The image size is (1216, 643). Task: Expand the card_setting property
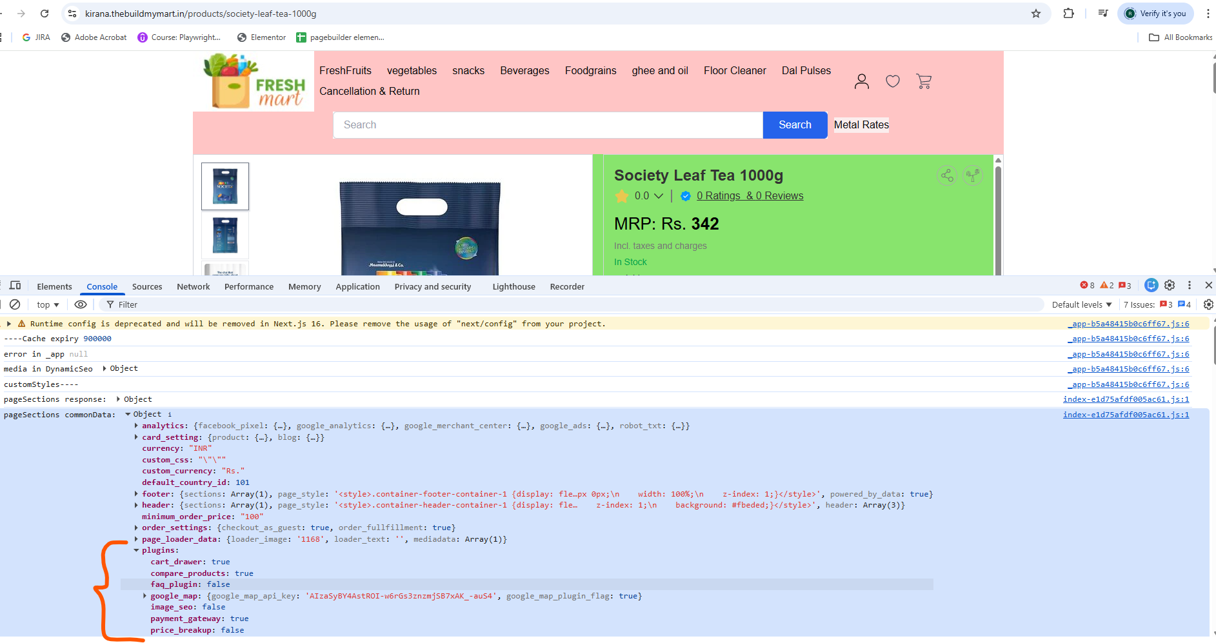coord(136,437)
